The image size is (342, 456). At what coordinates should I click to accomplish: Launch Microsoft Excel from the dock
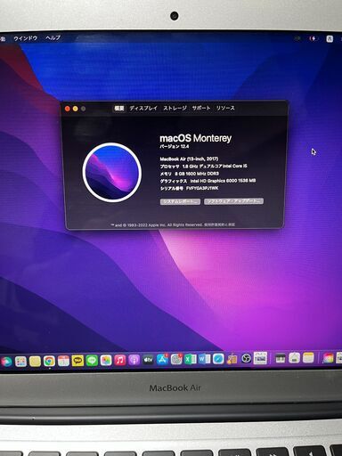(191, 359)
